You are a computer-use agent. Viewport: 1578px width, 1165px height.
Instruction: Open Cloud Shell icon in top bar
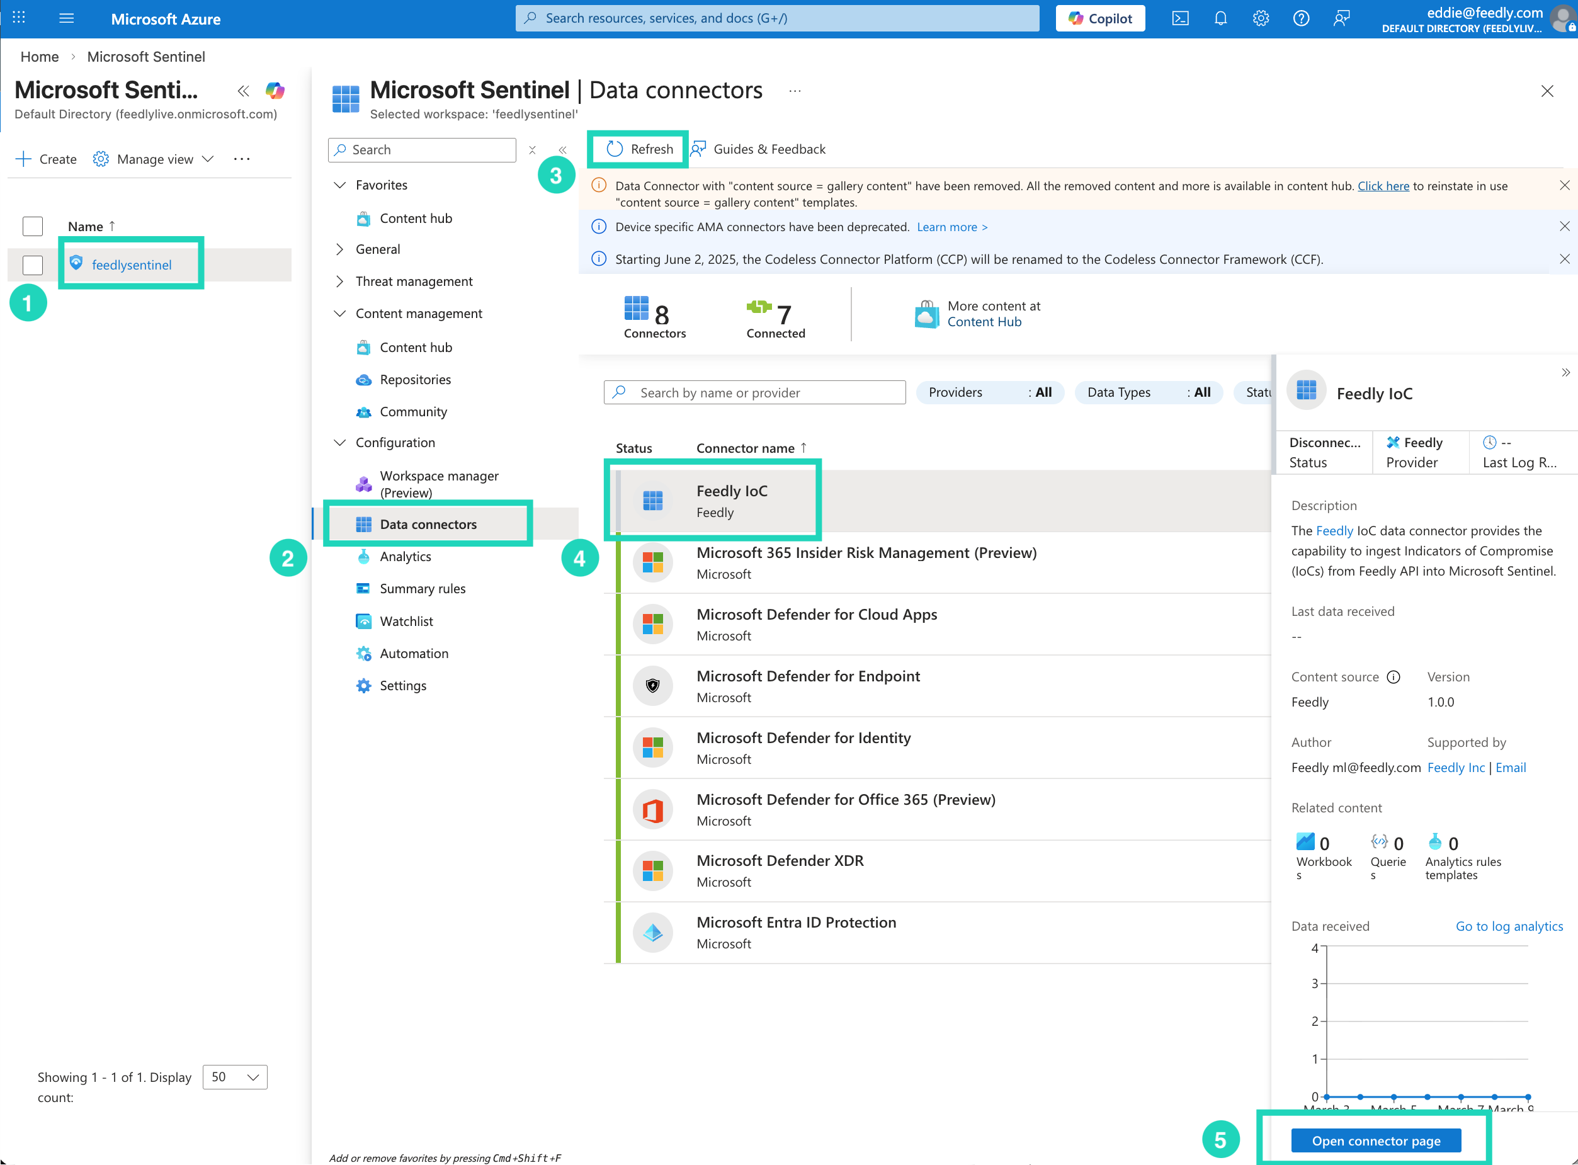click(x=1180, y=18)
